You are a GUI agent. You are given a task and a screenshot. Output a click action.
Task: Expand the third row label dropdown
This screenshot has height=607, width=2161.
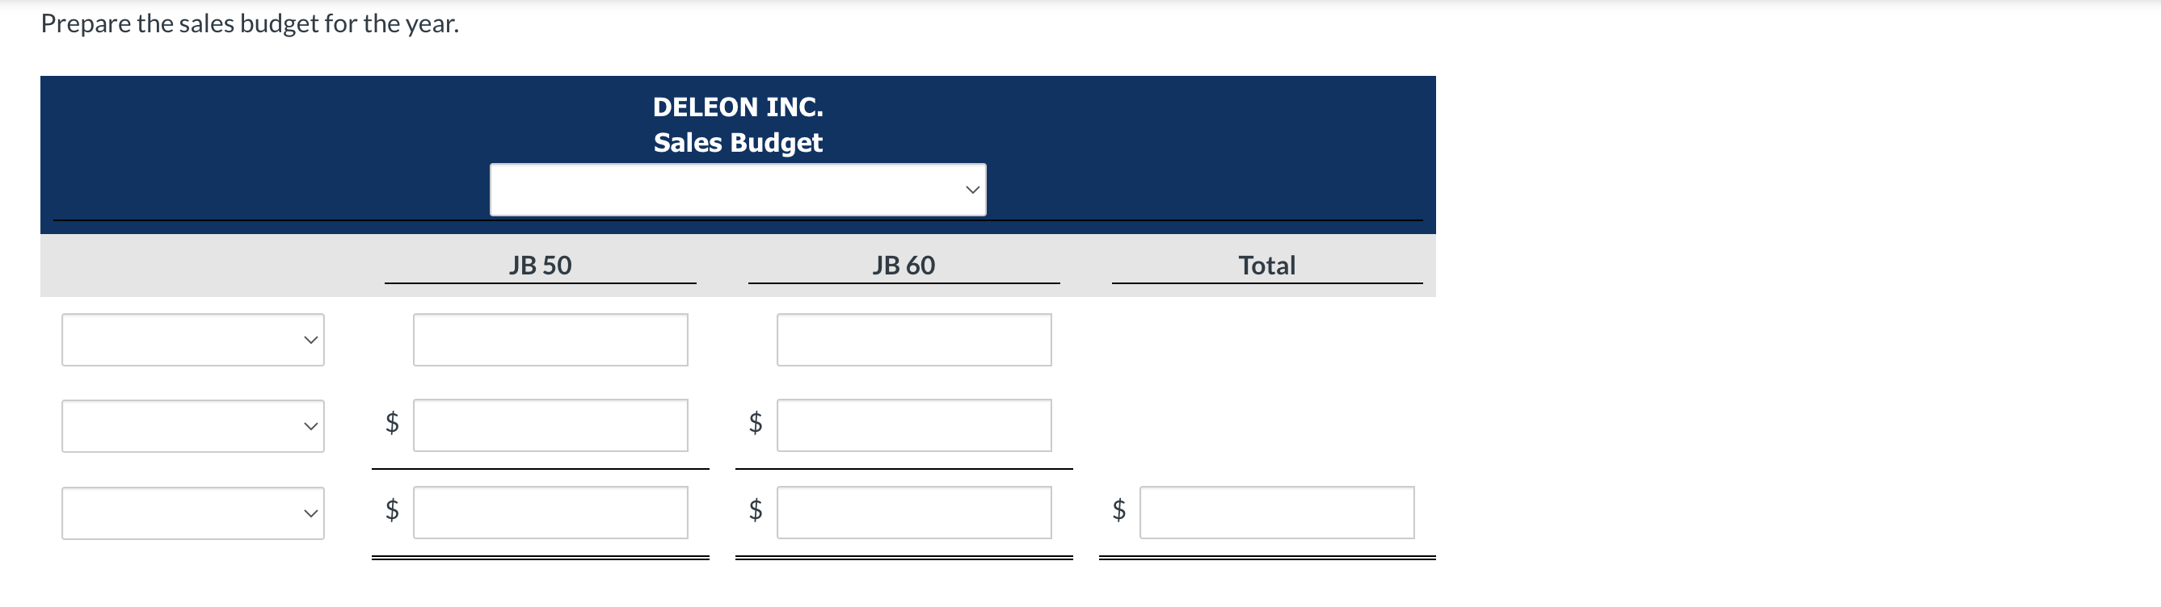pyautogui.click(x=193, y=513)
